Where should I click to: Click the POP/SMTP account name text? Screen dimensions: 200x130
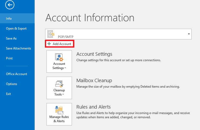(65, 37)
